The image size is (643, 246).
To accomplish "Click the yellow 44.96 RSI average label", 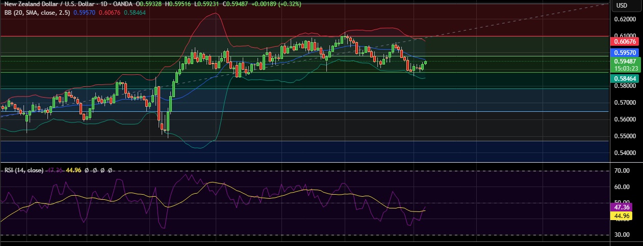I will [x=622, y=216].
